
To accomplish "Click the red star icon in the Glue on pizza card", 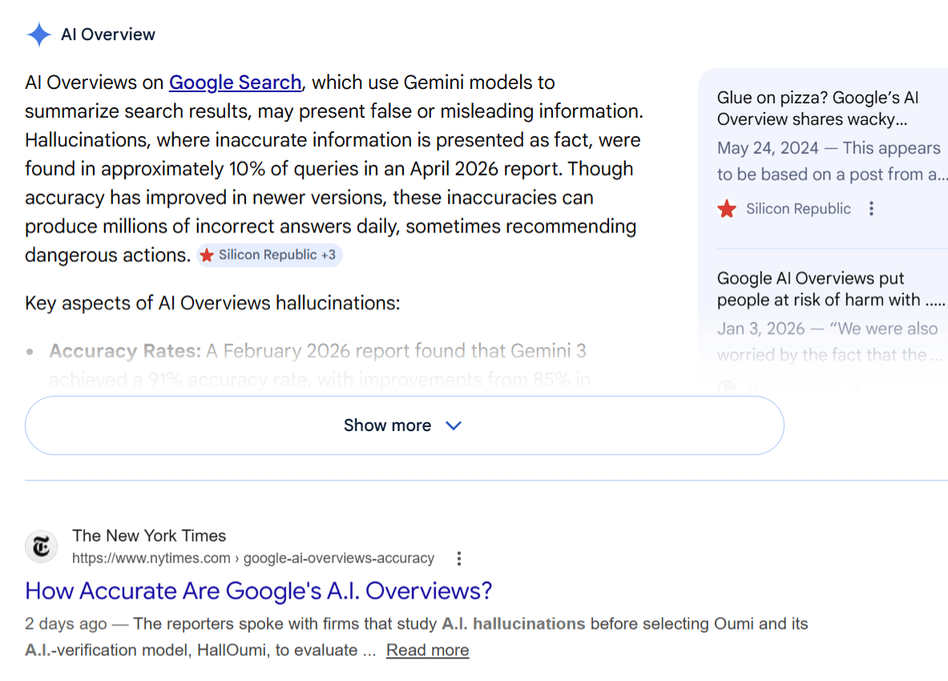I will point(727,209).
